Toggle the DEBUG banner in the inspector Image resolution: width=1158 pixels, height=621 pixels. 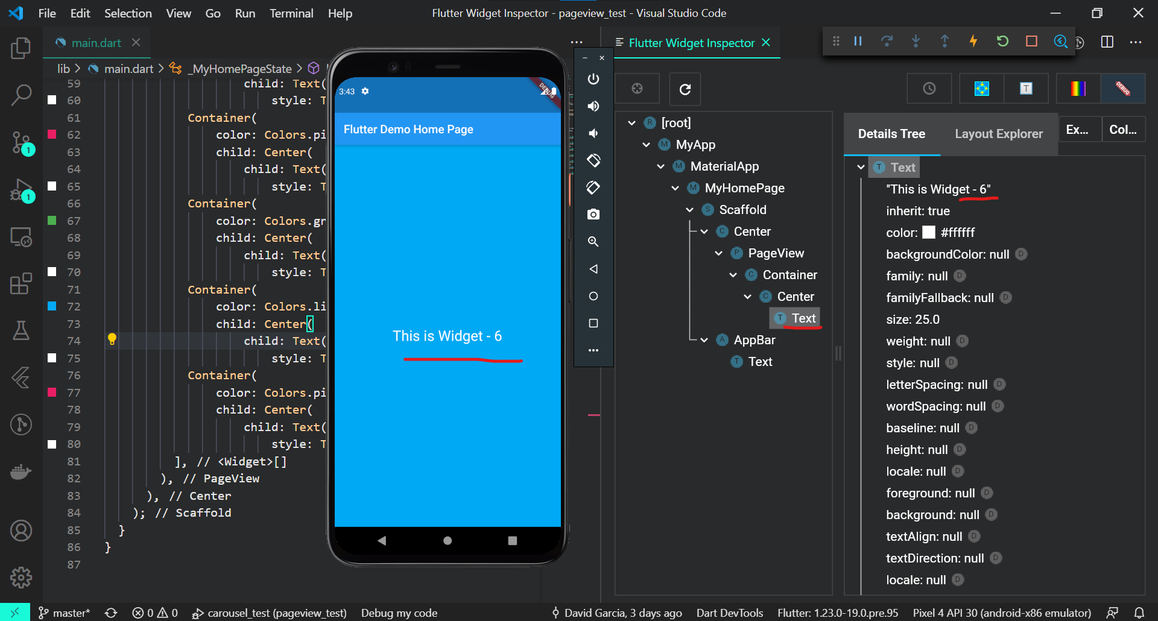(x=1123, y=89)
